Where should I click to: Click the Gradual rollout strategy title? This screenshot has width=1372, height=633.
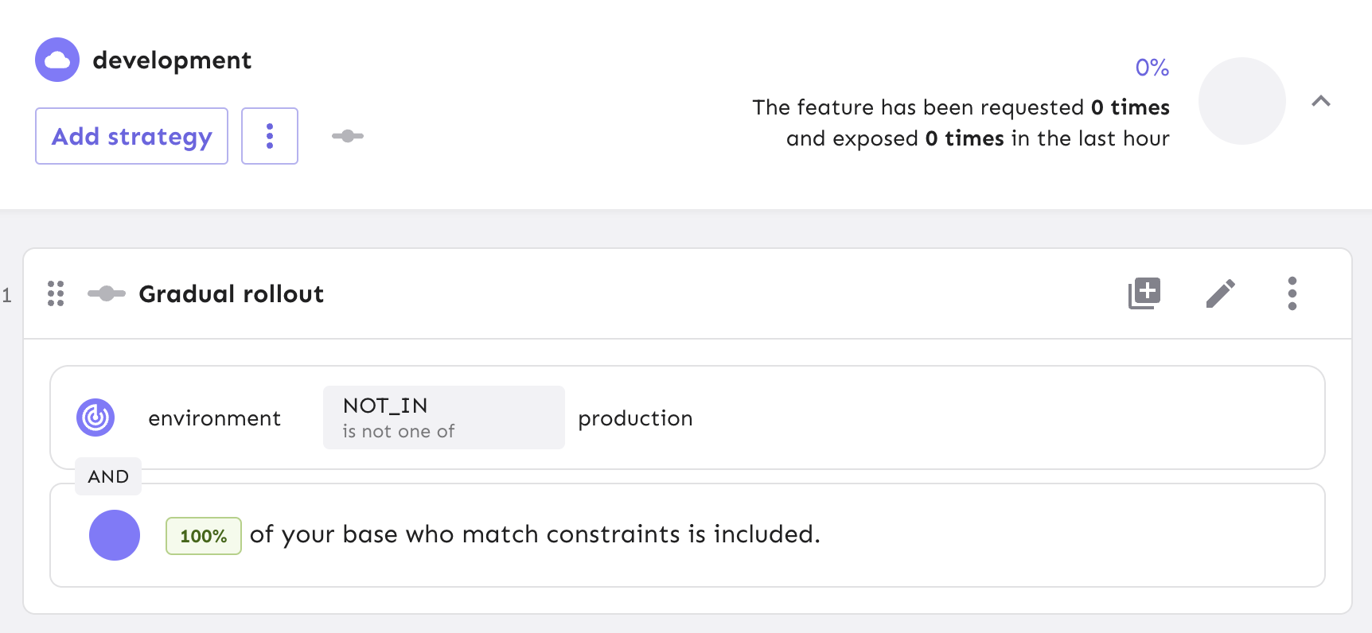(x=231, y=293)
